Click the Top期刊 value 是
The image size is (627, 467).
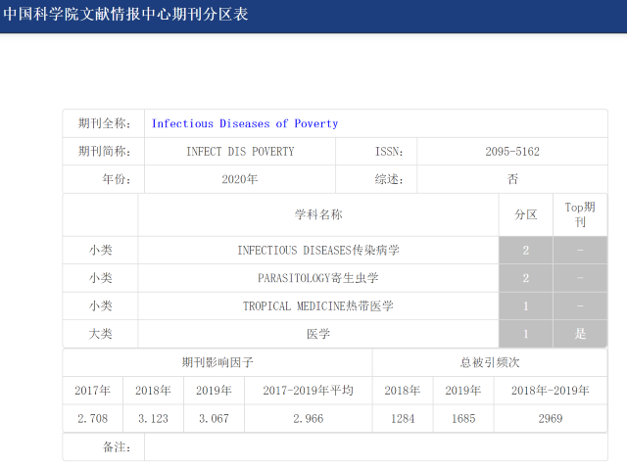tap(580, 334)
